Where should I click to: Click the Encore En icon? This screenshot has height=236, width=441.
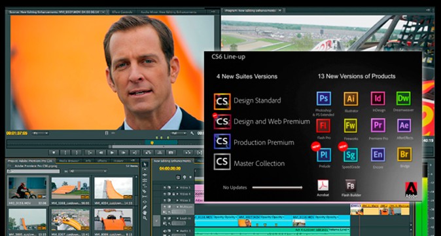coord(378,155)
